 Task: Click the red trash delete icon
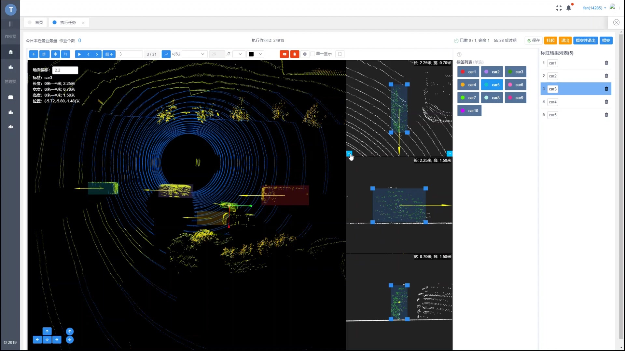(295, 54)
